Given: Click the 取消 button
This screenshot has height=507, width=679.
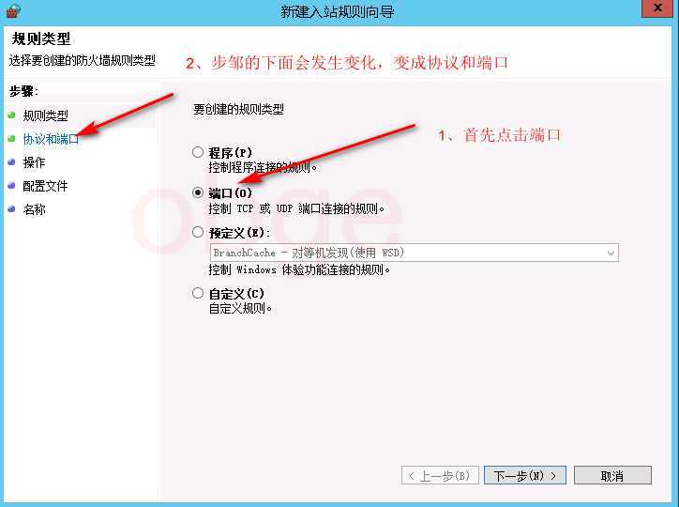Looking at the screenshot, I should (612, 476).
